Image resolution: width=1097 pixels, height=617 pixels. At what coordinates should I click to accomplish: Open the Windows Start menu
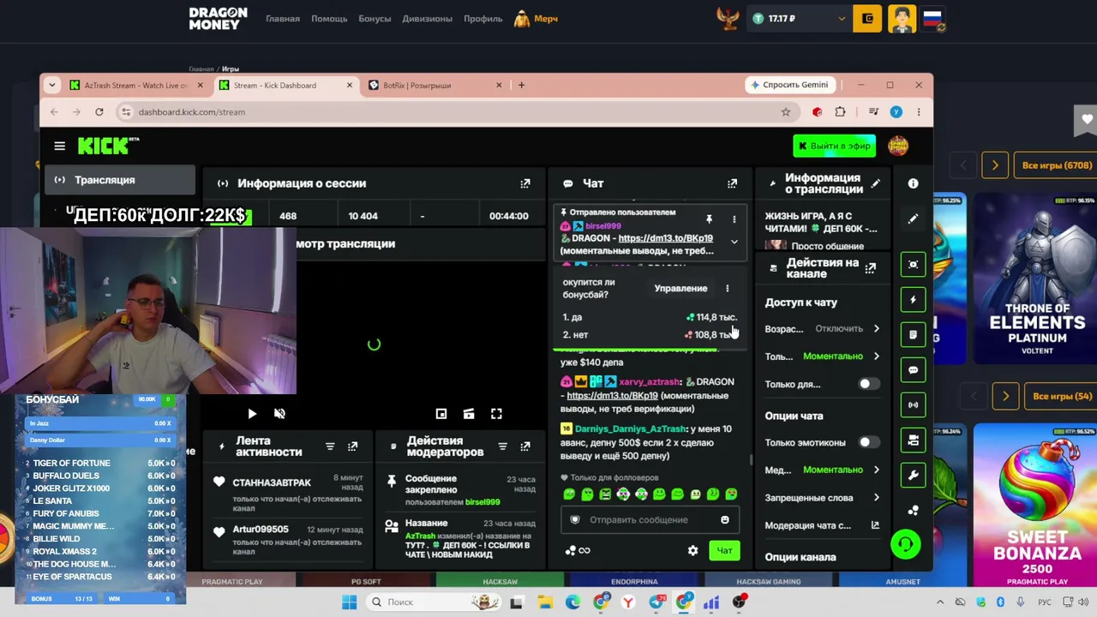tap(350, 602)
